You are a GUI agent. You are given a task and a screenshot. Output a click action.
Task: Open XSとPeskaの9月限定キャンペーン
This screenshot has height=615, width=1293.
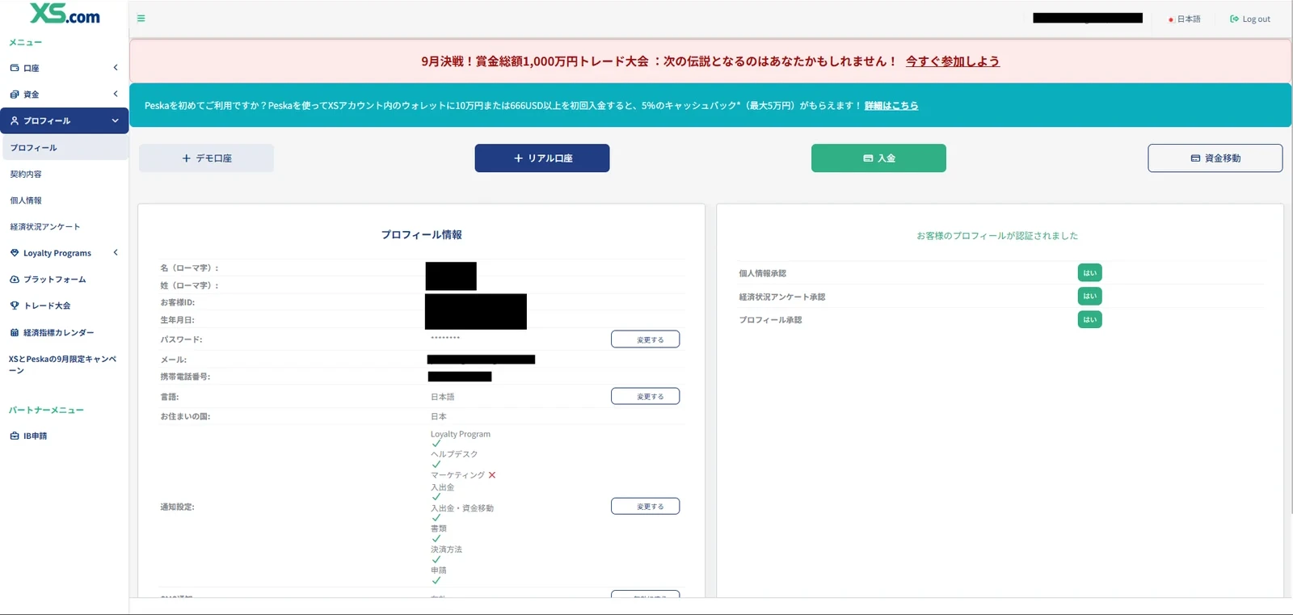tap(63, 364)
